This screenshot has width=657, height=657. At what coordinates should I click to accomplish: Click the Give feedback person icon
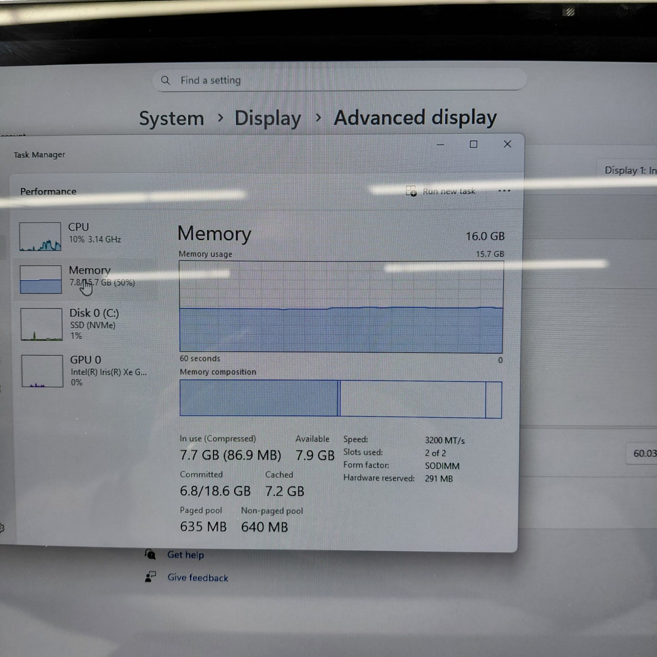[150, 577]
